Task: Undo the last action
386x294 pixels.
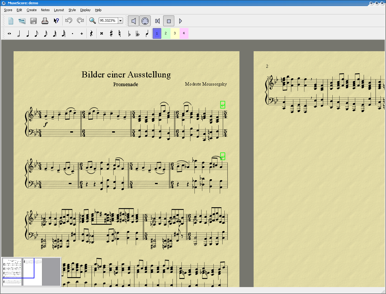Action: pos(69,21)
